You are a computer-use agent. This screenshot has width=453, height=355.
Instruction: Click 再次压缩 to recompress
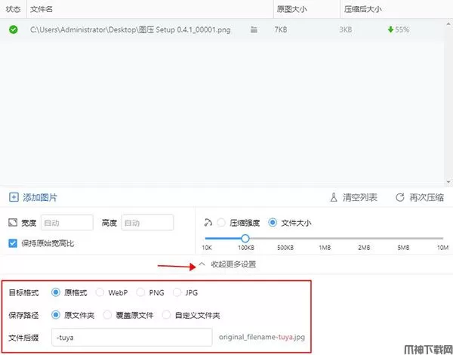[427, 197]
